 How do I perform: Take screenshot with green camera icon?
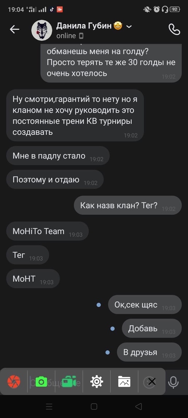[41, 382]
